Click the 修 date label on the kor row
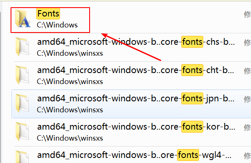251x163 pixels. [247, 128]
